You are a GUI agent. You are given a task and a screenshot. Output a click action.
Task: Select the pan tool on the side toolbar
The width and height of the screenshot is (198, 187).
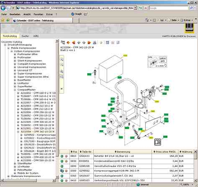[x=62, y=71]
